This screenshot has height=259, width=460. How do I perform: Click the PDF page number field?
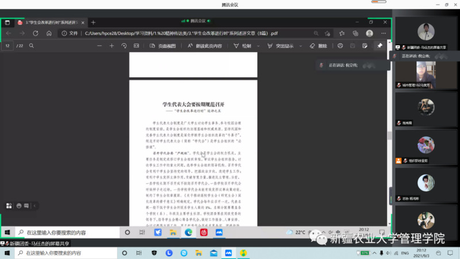click(x=8, y=45)
